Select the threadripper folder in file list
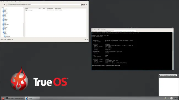Screen dimensions: 179x100 pyautogui.click(x=29, y=10)
